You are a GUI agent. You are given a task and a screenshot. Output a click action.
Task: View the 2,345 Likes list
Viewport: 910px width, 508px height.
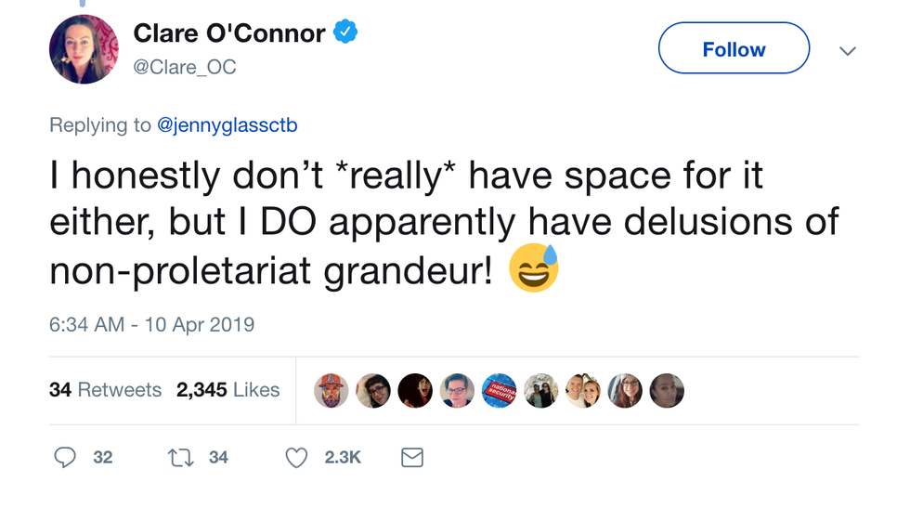point(227,390)
